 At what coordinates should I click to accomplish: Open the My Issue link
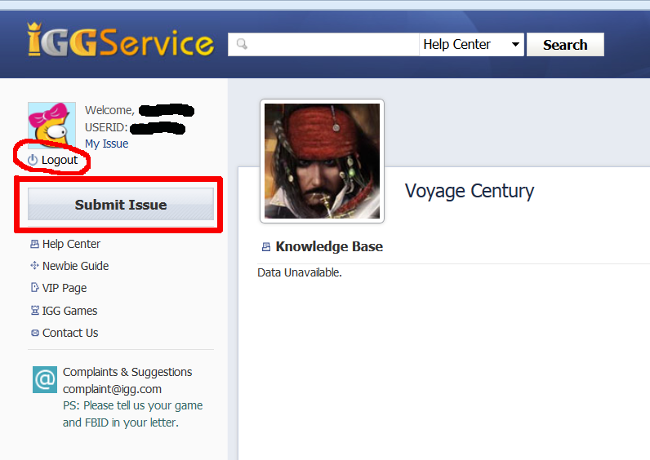[x=106, y=144]
